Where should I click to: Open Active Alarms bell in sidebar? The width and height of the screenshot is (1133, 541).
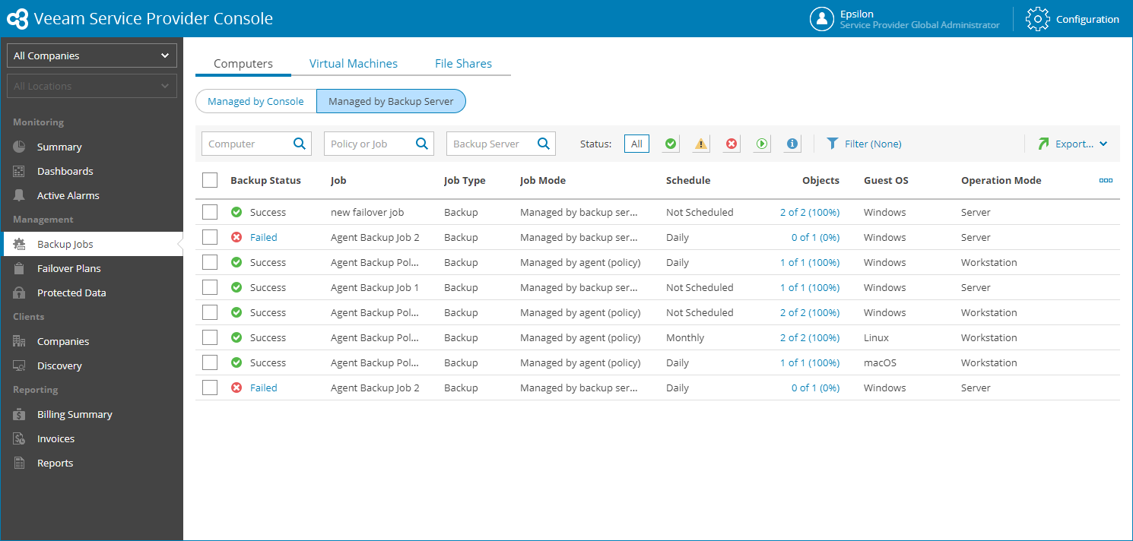coord(20,195)
